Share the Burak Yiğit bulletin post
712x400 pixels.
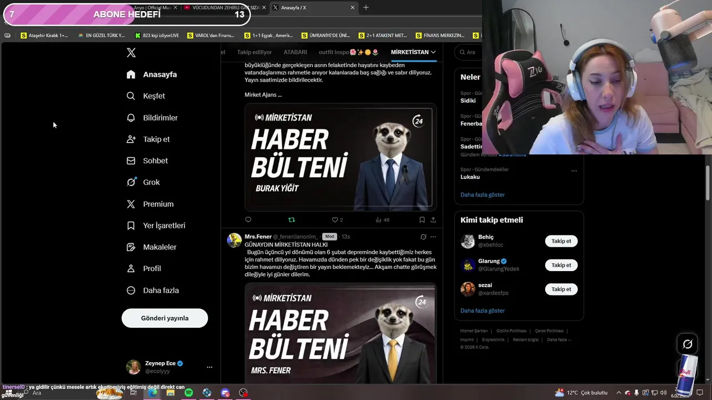pyautogui.click(x=433, y=219)
